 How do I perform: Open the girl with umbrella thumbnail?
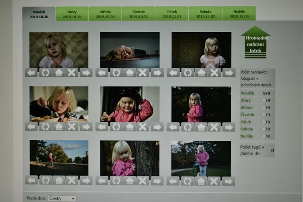pyautogui.click(x=201, y=158)
